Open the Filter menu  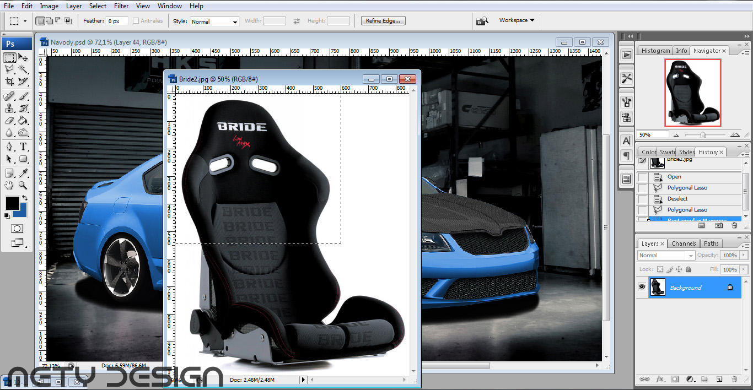(121, 6)
